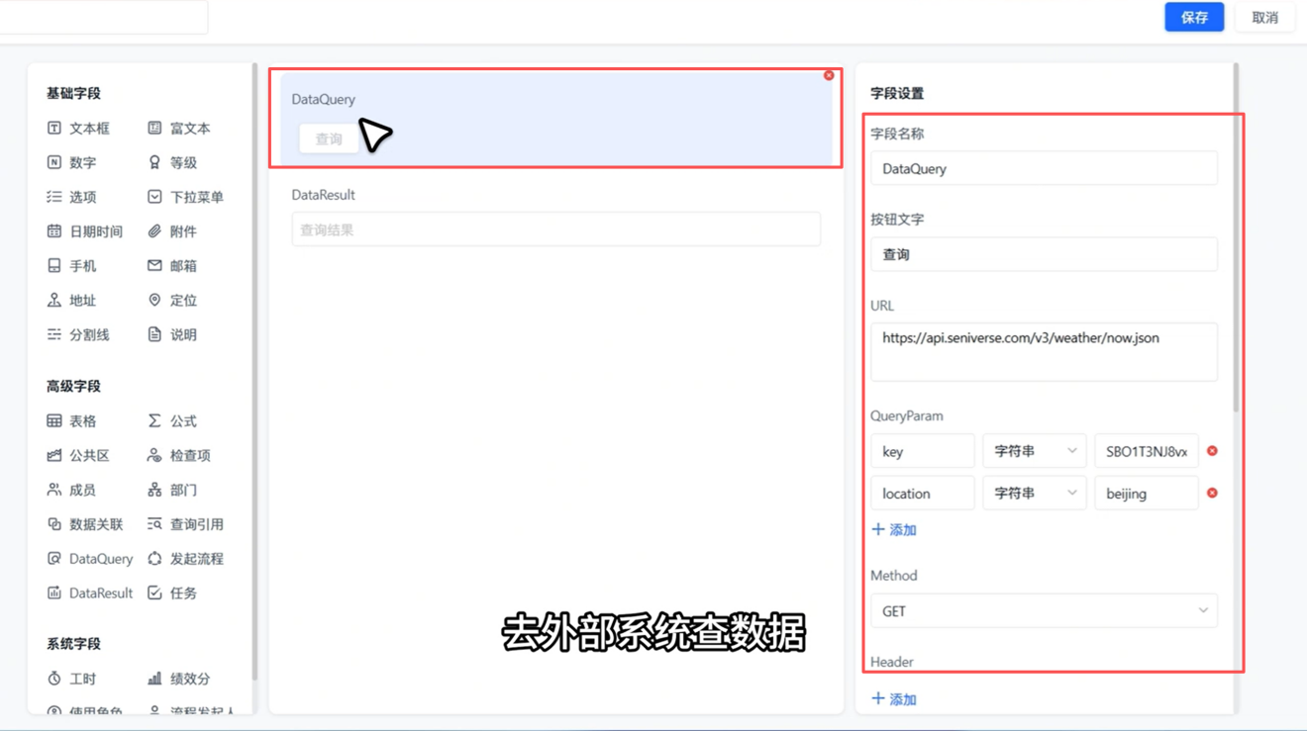
Task: Select the 成员 member field icon
Action: (x=54, y=491)
